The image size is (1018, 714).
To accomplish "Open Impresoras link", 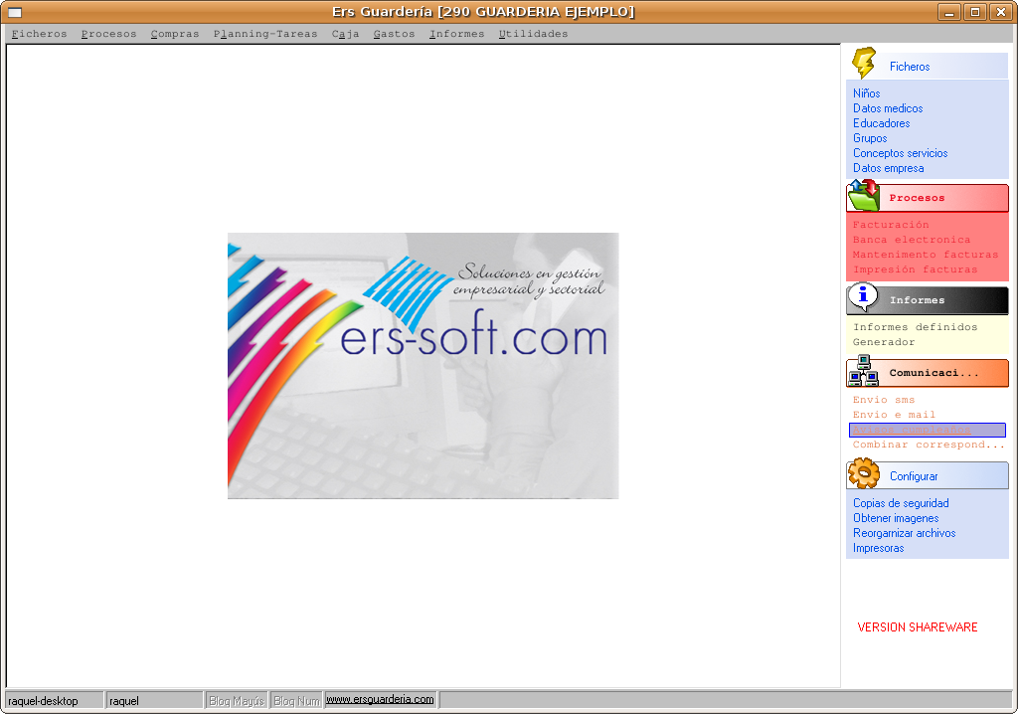I will [878, 548].
